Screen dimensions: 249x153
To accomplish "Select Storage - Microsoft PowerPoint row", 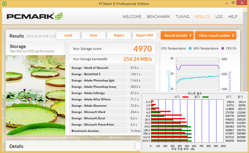I will 105,125.
